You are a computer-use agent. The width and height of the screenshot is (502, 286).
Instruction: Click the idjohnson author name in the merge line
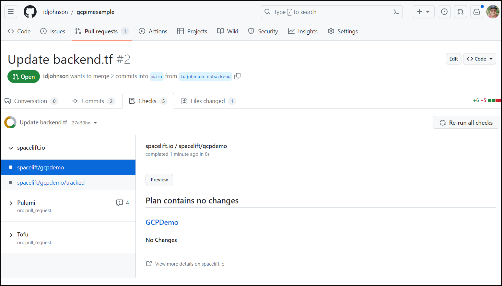tap(56, 76)
